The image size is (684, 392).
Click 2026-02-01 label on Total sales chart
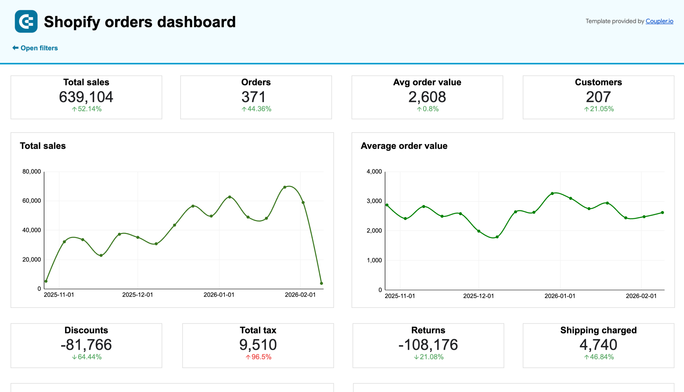(x=300, y=295)
